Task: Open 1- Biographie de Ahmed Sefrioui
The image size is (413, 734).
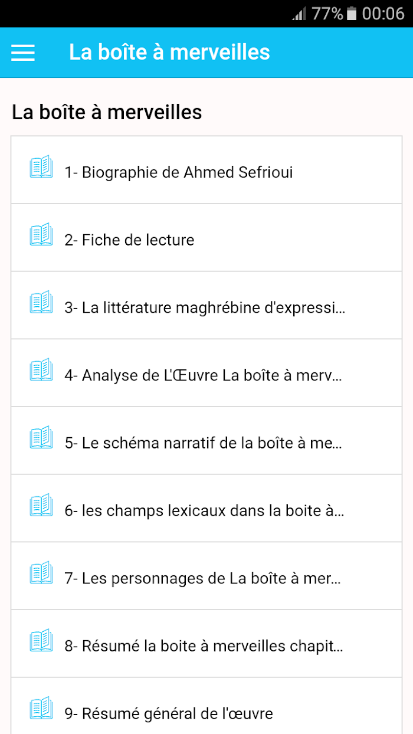Action: [x=206, y=170]
